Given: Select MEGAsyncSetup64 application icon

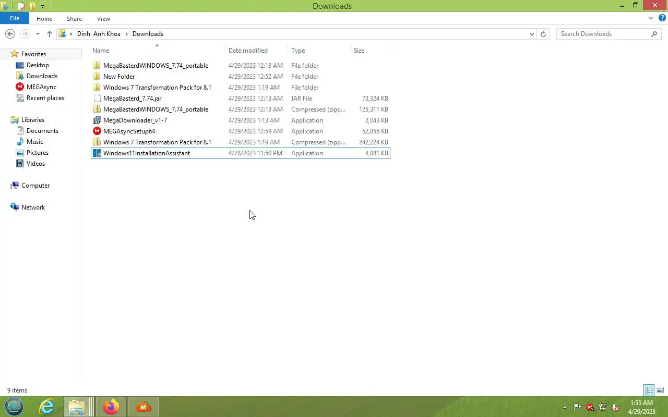Looking at the screenshot, I should (x=97, y=131).
